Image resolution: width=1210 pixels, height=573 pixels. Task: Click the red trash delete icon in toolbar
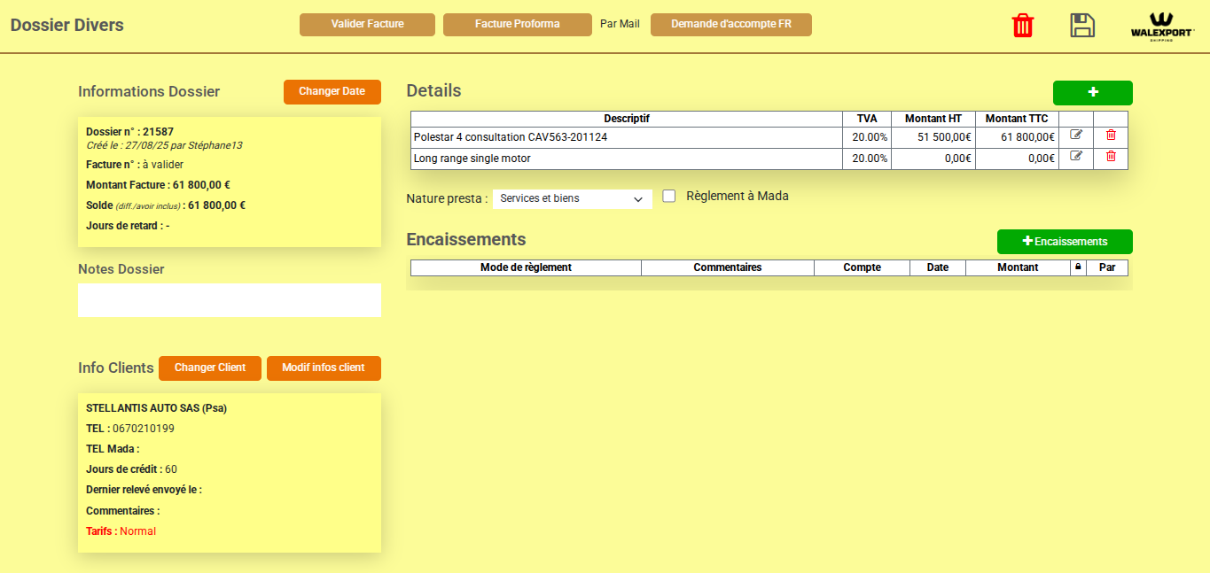click(x=1023, y=25)
